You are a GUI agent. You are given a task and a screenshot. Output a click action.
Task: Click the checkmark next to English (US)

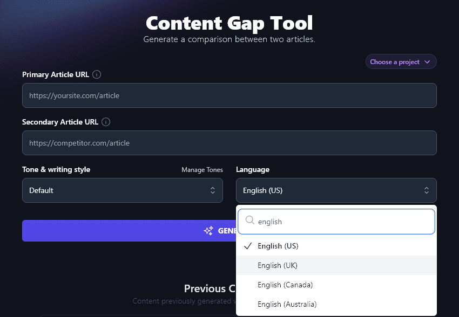pyautogui.click(x=247, y=246)
